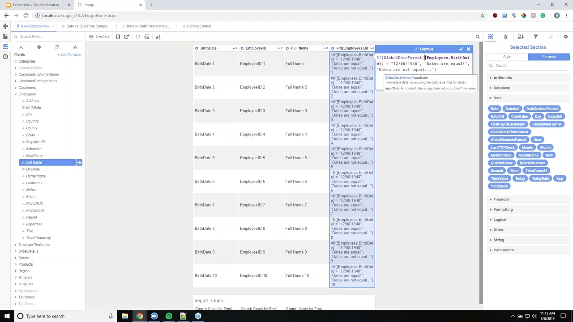Viewport: 573px width, 322px height.
Task: Confirm the formula with the checkmark
Action: click(x=461, y=49)
